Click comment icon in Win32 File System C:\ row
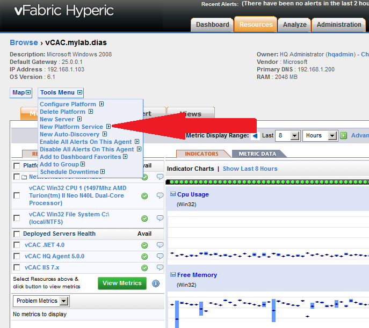Viewport: 369px width, 328px height. pos(160,218)
